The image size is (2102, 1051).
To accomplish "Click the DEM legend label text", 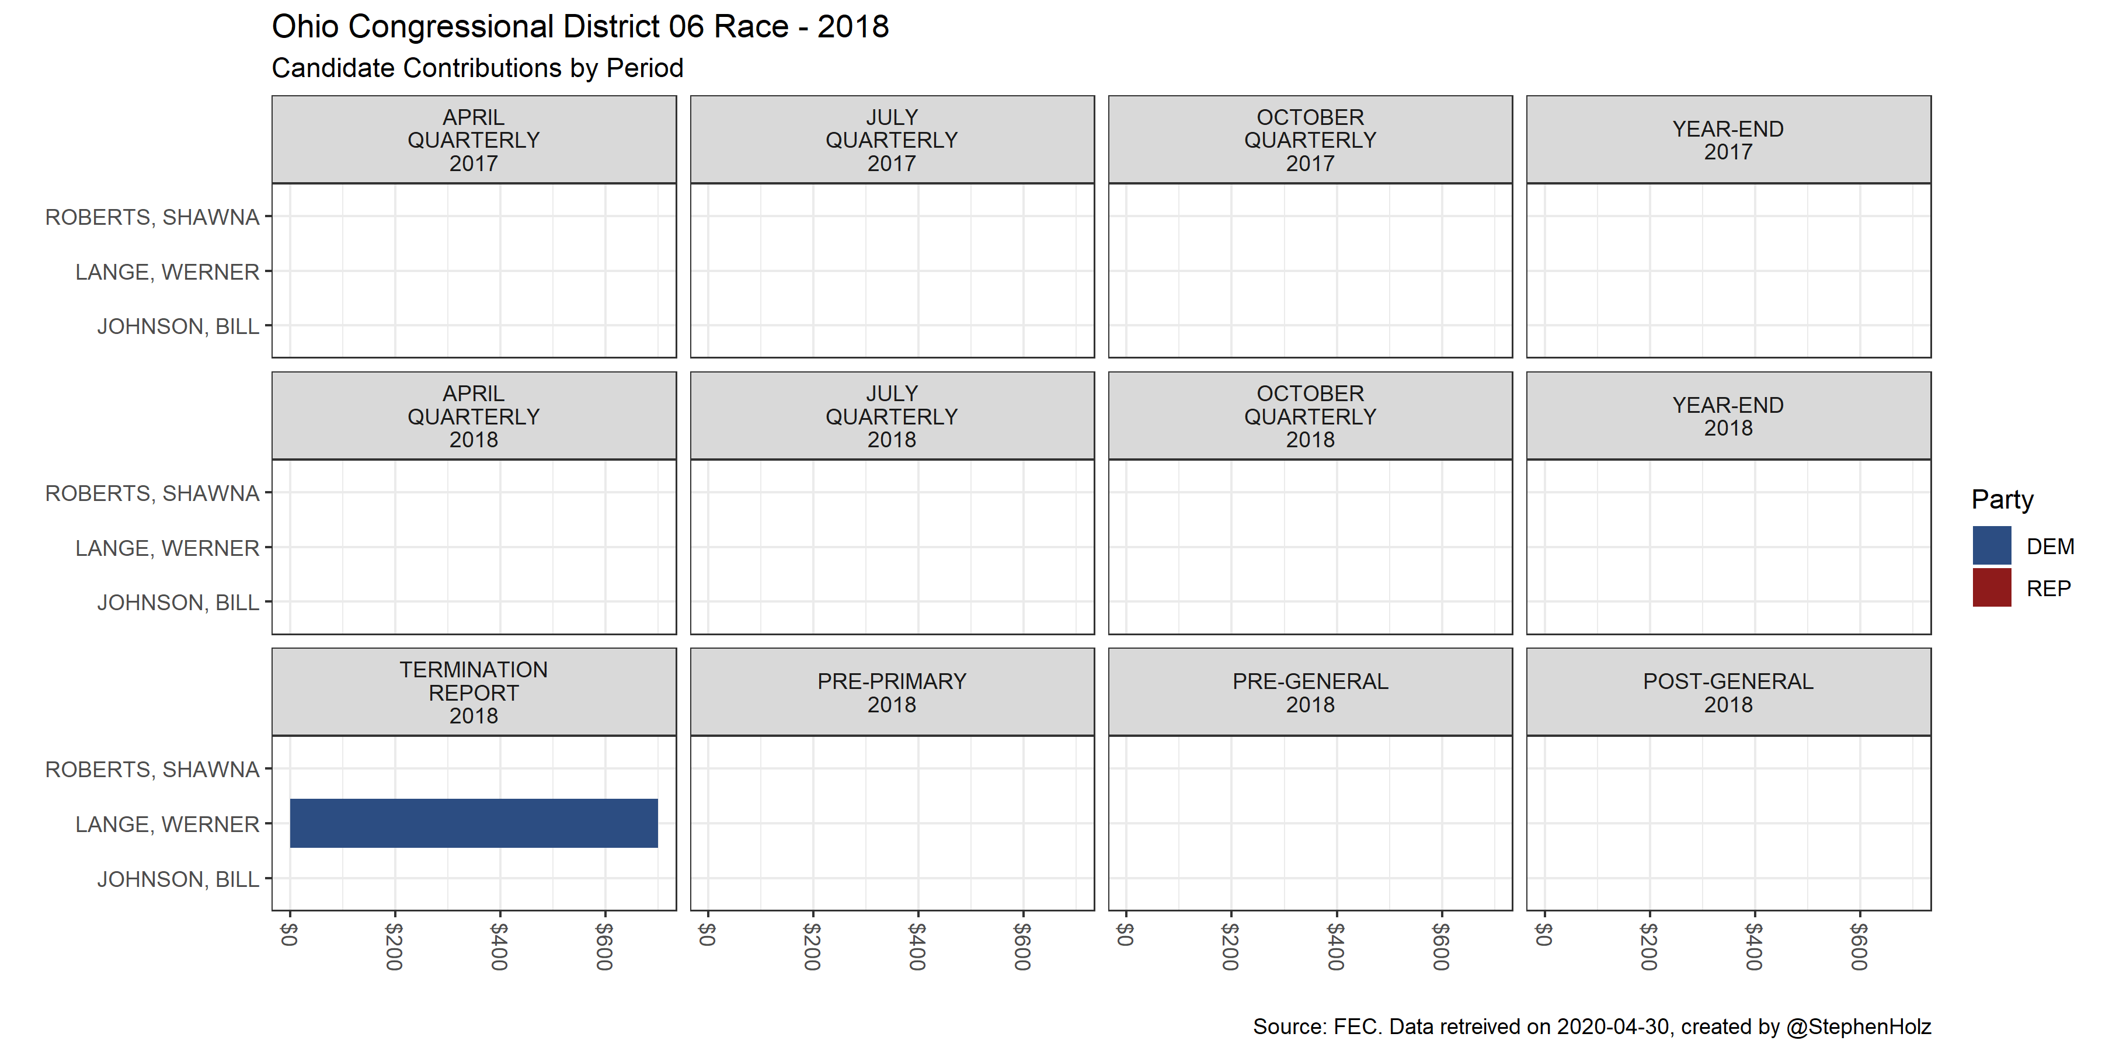I will point(2050,546).
